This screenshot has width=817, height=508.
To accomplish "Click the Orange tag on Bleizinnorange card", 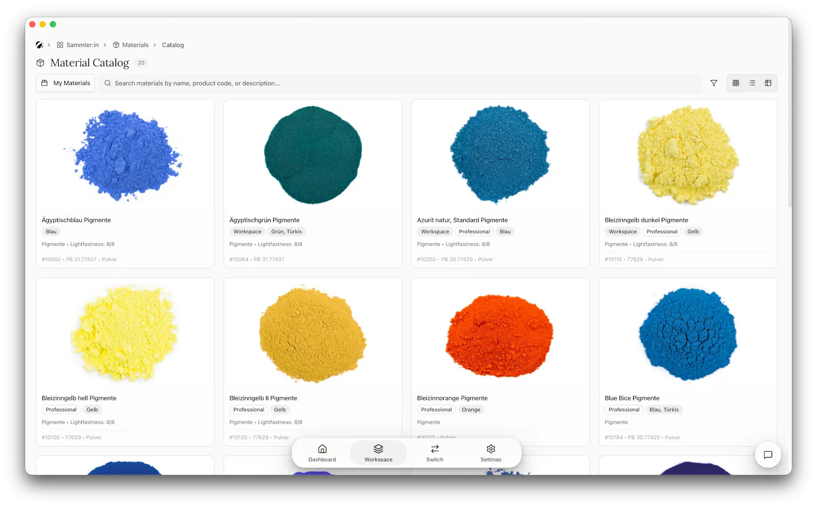I will coord(471,410).
